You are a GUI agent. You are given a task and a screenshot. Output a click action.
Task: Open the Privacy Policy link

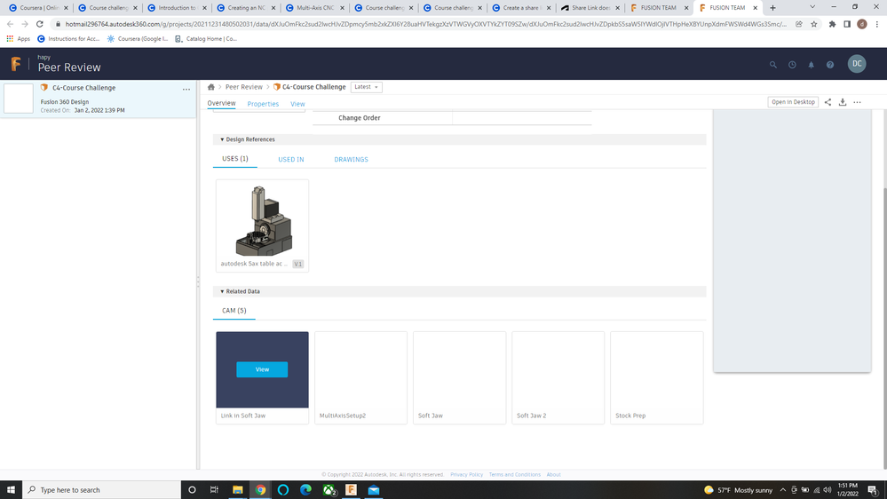coord(467,475)
